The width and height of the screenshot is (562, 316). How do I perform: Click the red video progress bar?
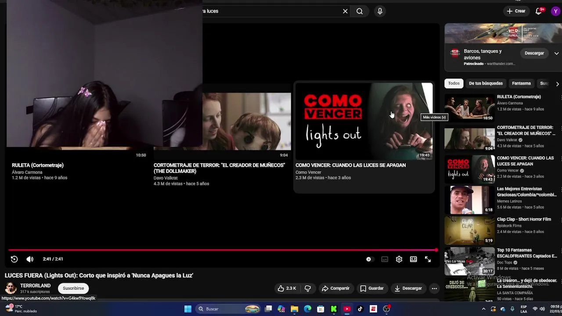pos(222,250)
